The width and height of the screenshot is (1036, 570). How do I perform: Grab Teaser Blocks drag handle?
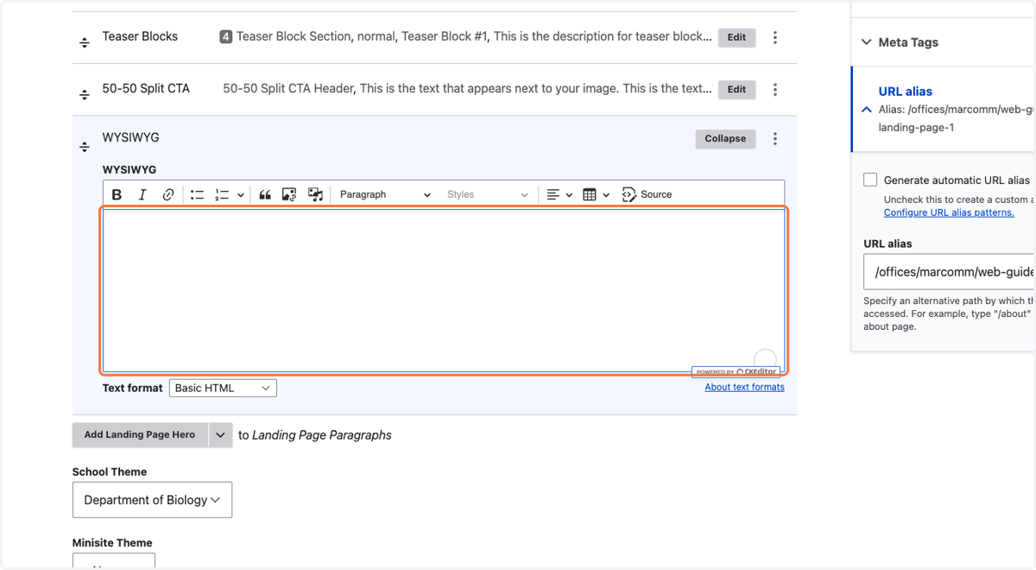tap(85, 42)
